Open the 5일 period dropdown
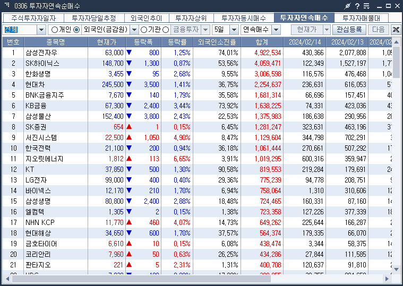The height and width of the screenshot is (286, 403). point(234,30)
